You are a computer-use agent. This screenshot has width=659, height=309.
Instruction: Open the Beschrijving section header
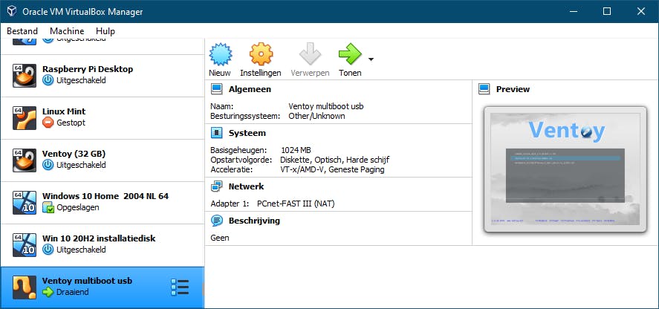254,221
